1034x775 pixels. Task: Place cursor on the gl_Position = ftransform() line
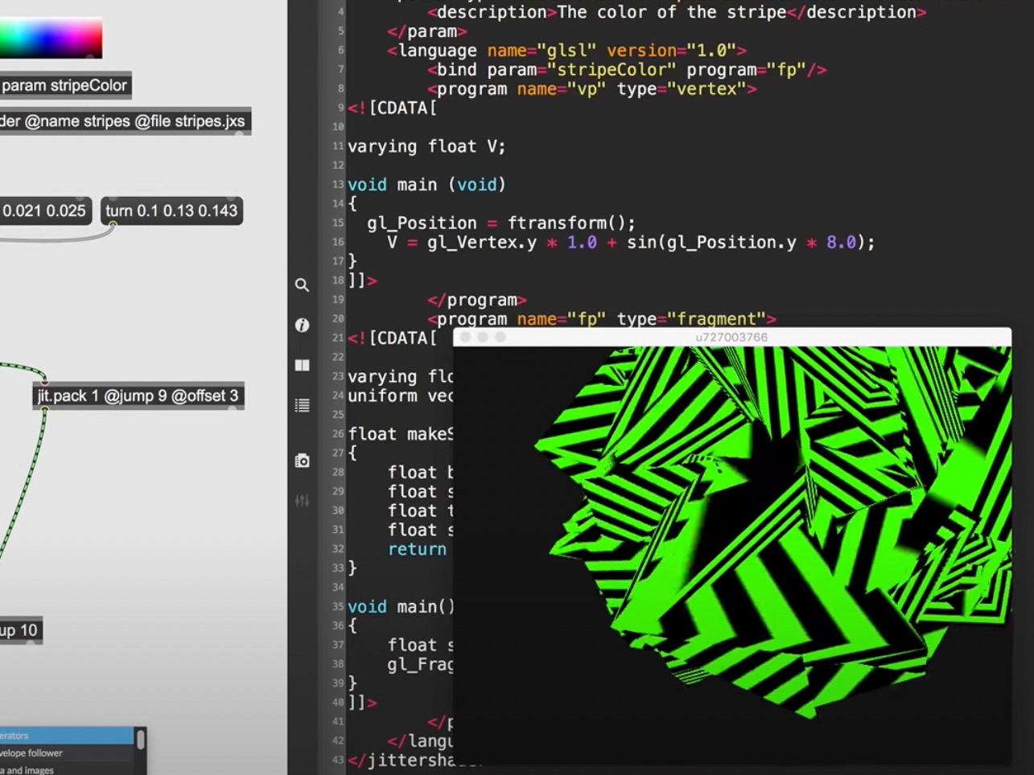click(x=501, y=223)
